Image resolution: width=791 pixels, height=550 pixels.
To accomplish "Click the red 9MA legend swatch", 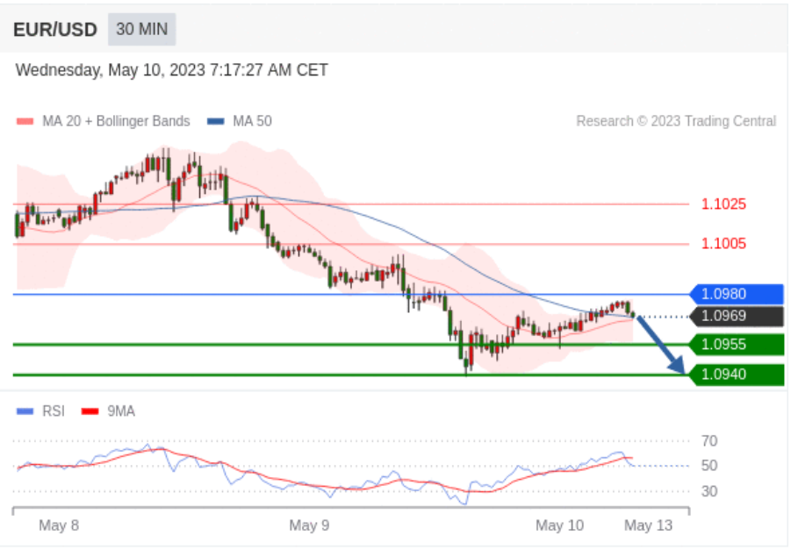I will (90, 412).
